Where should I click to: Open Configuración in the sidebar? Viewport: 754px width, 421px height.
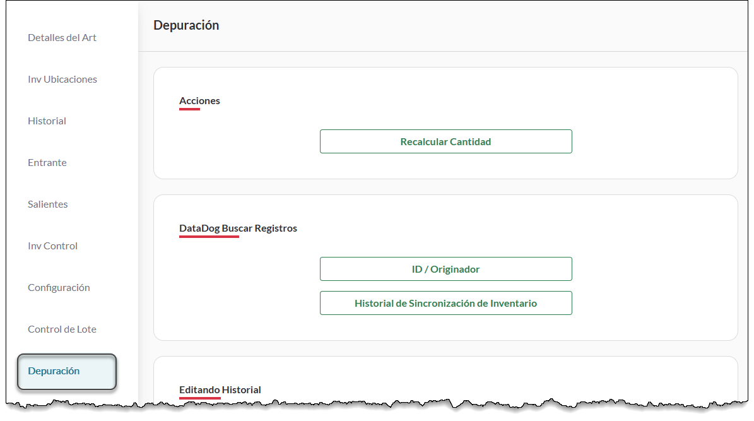tap(59, 288)
